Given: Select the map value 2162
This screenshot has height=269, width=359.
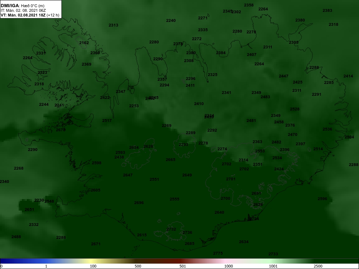Looking at the screenshot, I should click(84, 43).
